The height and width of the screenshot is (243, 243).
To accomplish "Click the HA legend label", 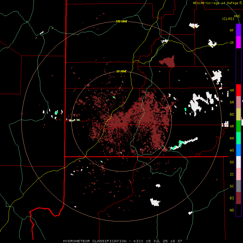I will [232, 90].
